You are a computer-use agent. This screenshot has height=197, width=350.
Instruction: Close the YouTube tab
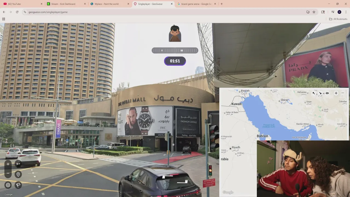click(x=42, y=4)
